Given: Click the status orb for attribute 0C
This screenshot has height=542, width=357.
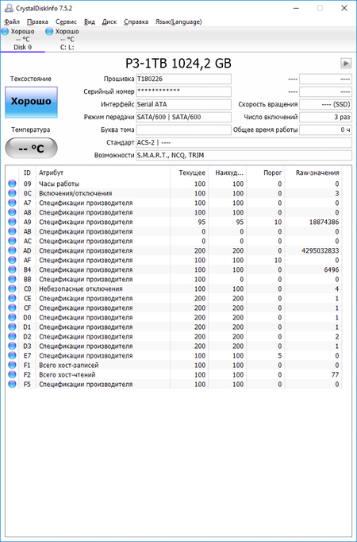Looking at the screenshot, I should pyautogui.click(x=12, y=193).
